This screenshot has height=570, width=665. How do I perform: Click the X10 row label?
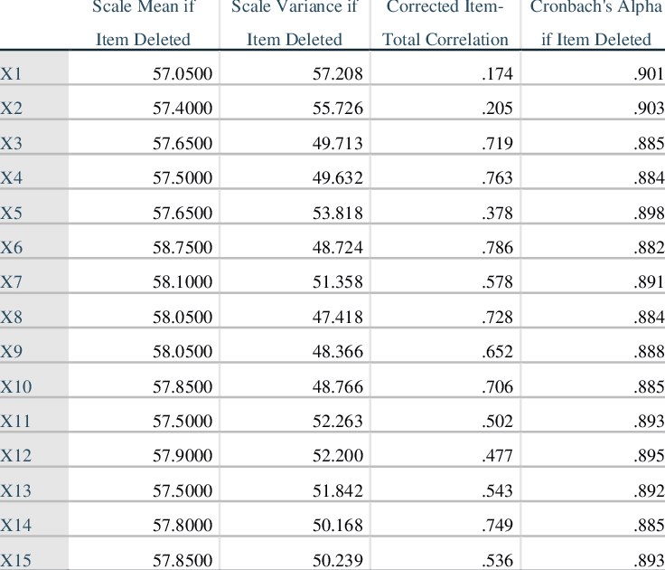15,386
